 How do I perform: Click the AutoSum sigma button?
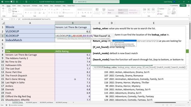coord(161,9)
